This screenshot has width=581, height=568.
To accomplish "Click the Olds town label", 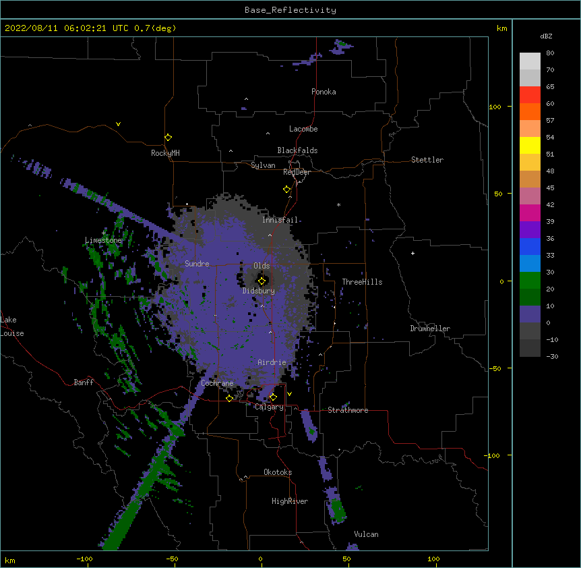I will (x=262, y=266).
